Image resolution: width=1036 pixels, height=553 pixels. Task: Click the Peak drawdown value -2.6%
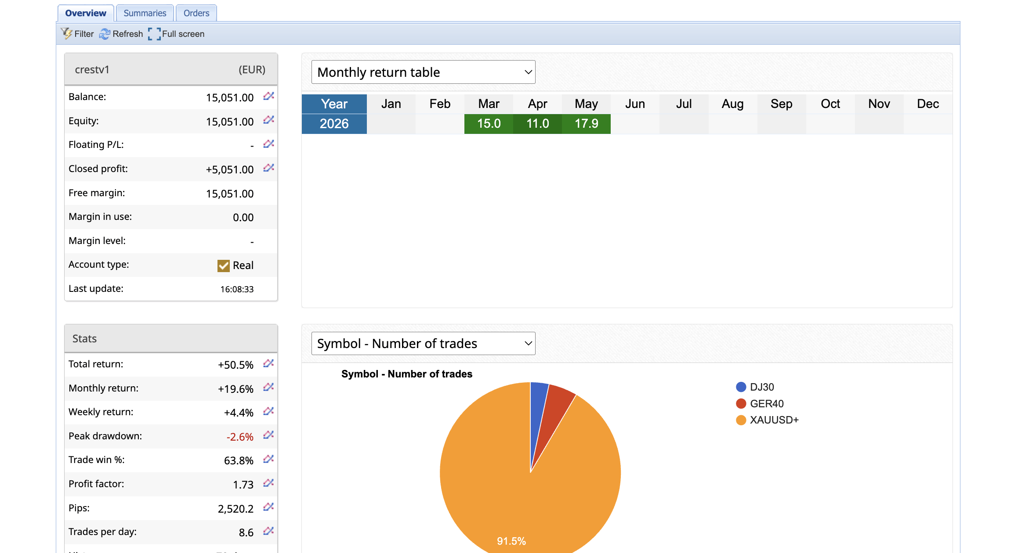coord(240,437)
